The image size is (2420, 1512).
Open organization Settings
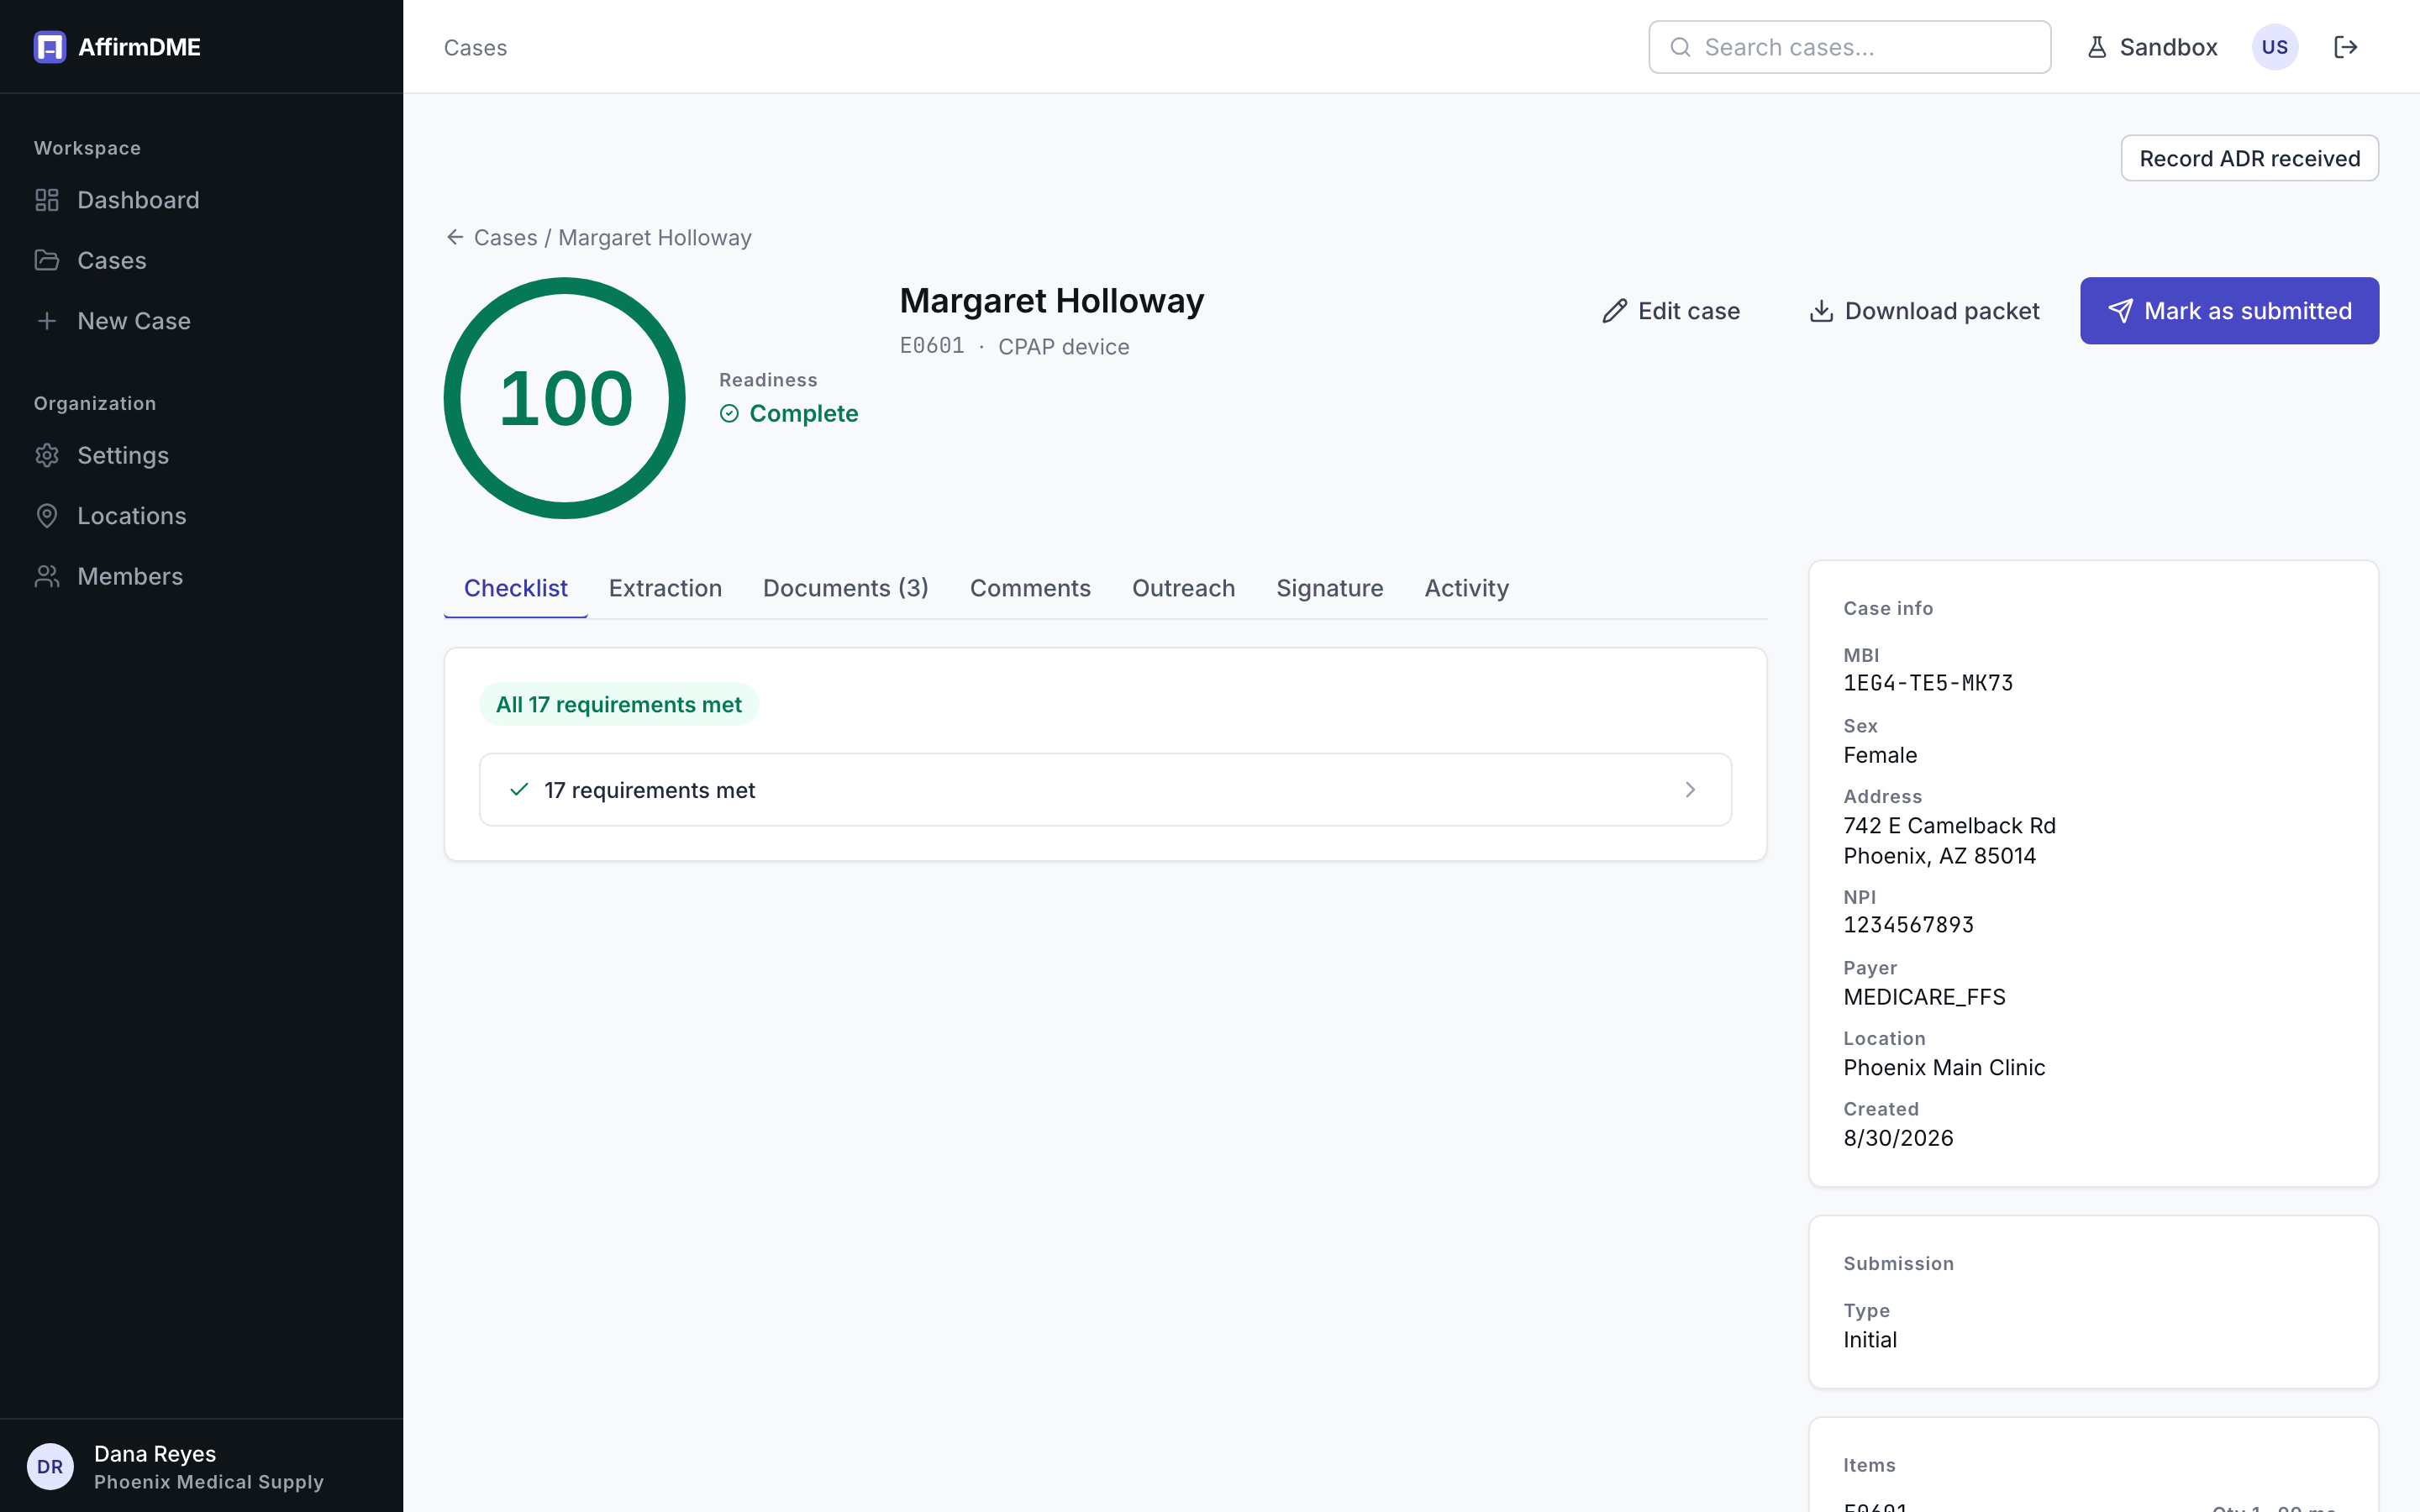click(x=102, y=455)
